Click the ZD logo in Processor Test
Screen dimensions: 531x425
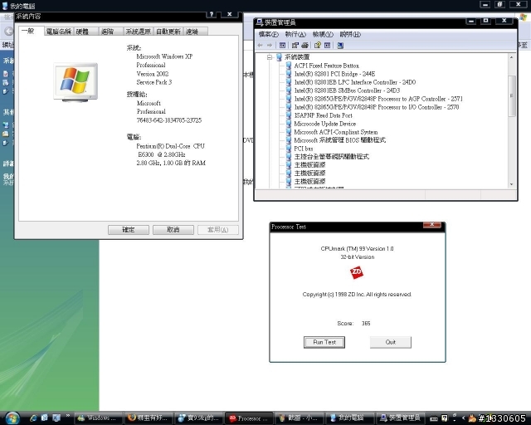click(357, 272)
